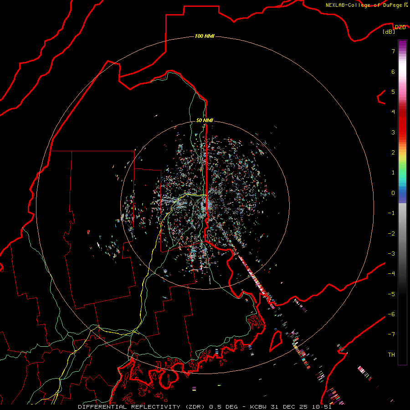Click the 4 tick on the color scale
The height and width of the screenshot is (410, 410).
pos(393,112)
